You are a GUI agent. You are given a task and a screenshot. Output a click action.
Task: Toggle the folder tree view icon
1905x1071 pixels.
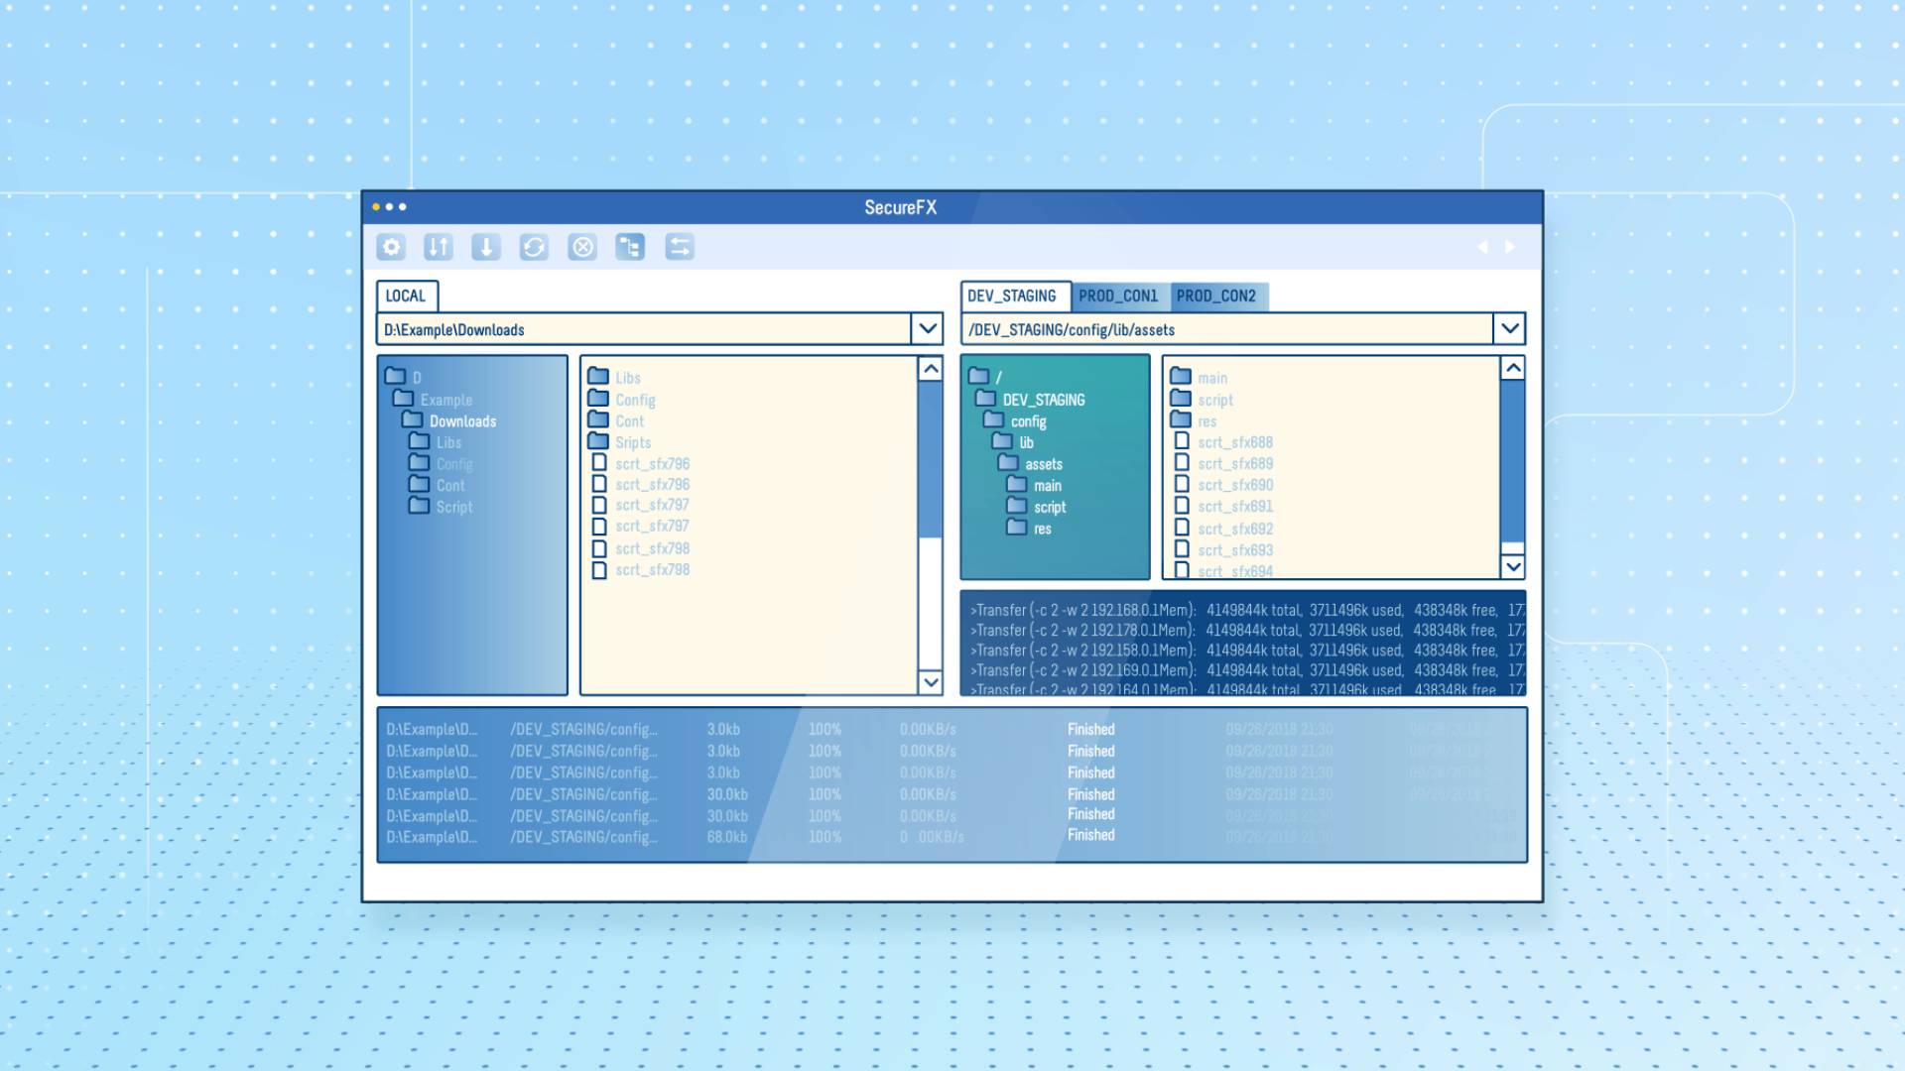(x=630, y=247)
